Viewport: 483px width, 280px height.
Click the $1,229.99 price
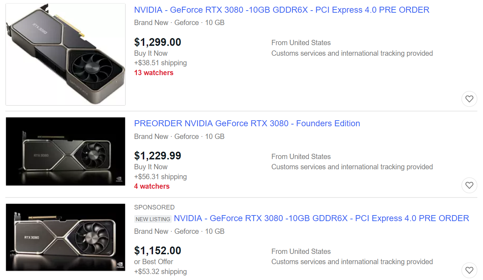point(158,156)
